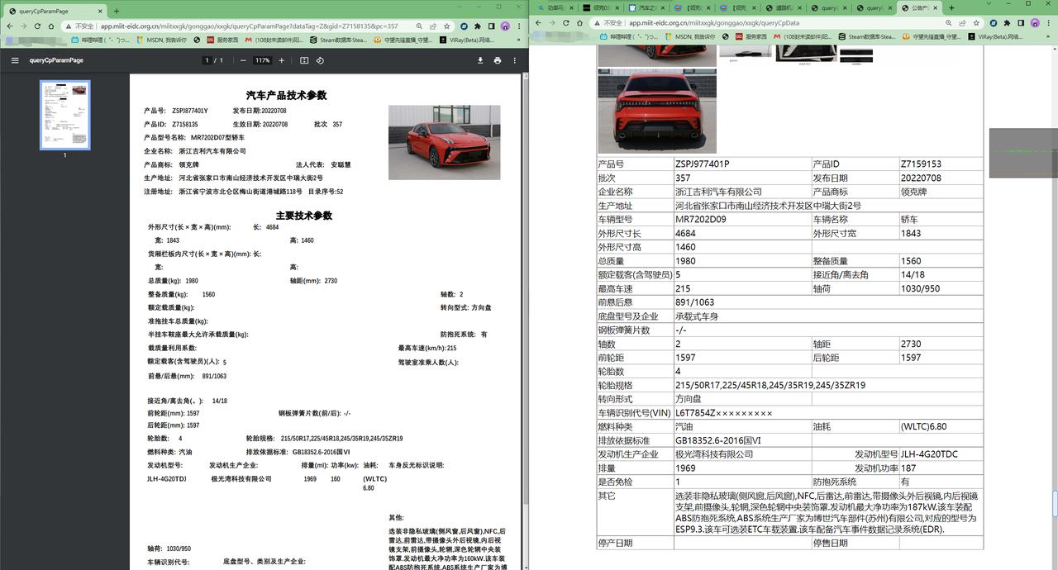Click the JLH-4G20TDC engine model cell

pyautogui.click(x=941, y=454)
